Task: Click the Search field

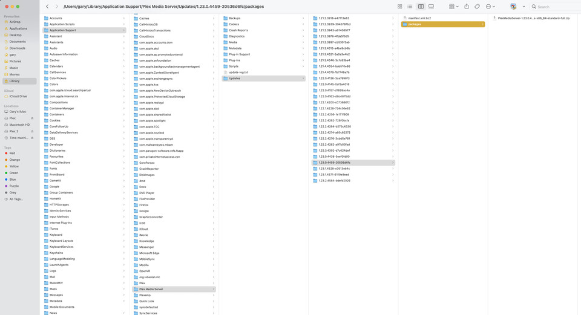Action: (x=555, y=7)
